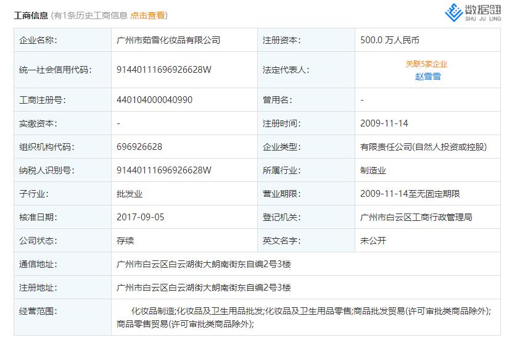Click the 实缴资本 label cell
Viewport: 515px width, 348px height.
point(62,123)
